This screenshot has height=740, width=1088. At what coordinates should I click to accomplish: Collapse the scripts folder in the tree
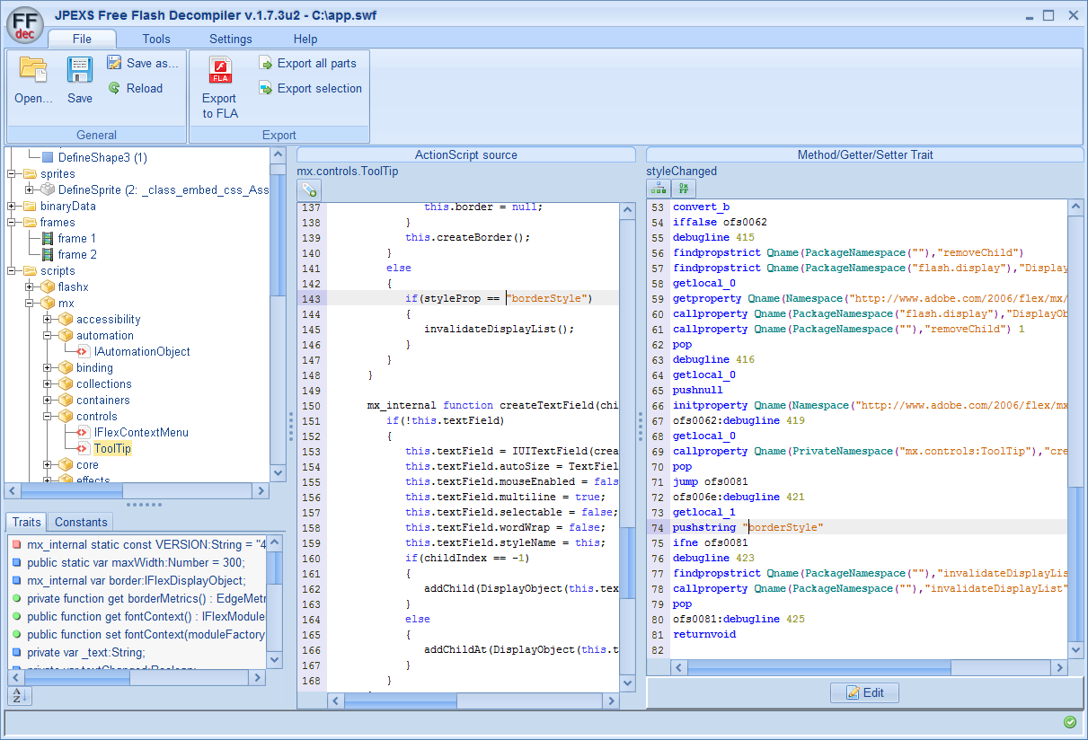coord(12,271)
